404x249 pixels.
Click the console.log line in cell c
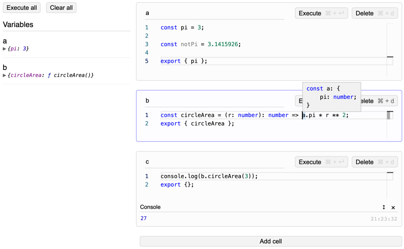pyautogui.click(x=209, y=176)
